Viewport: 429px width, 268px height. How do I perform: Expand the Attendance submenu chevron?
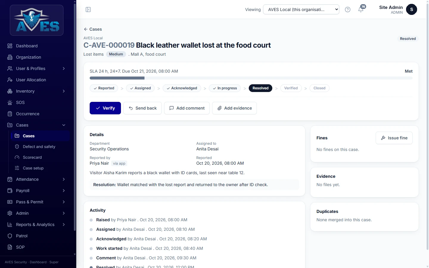click(64, 179)
